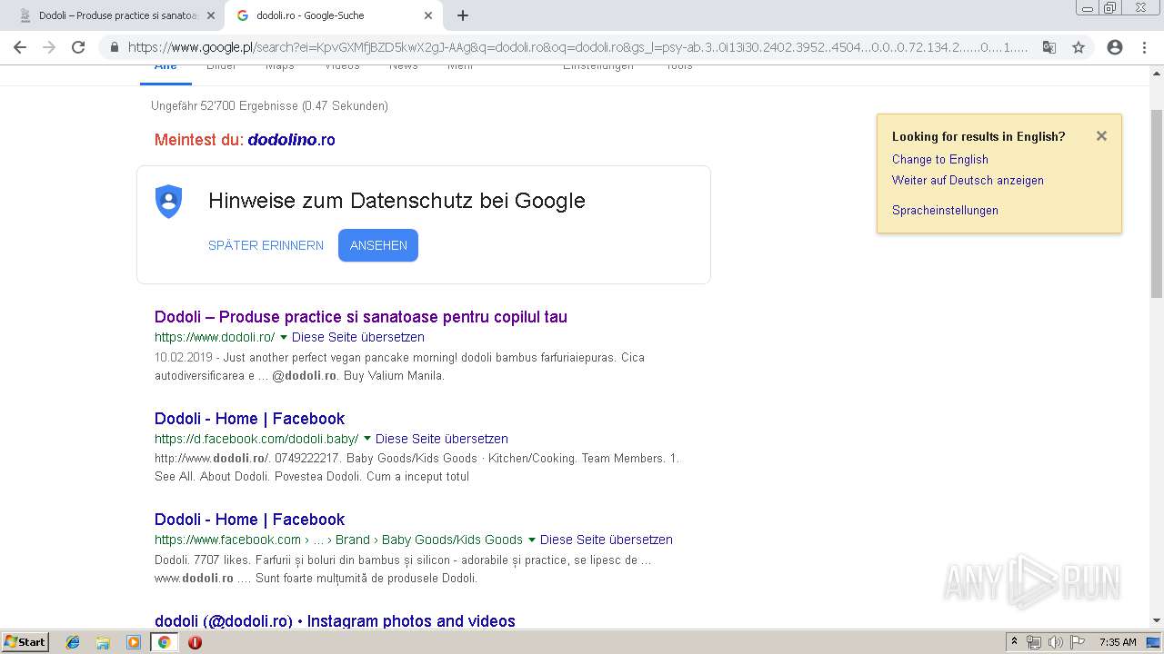
Task: Close the dodoli.ro Google-Suche tab
Action: [428, 15]
